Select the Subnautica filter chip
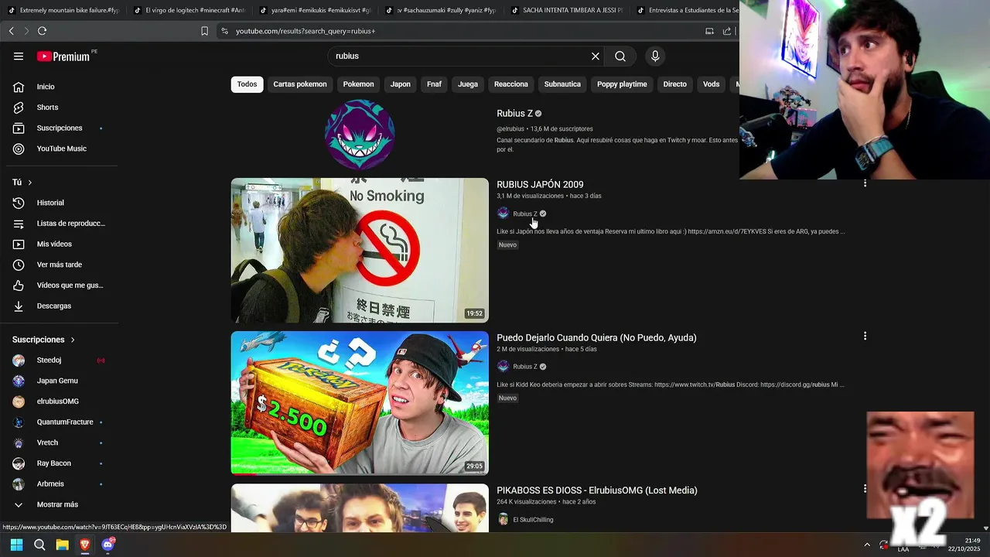 point(562,84)
